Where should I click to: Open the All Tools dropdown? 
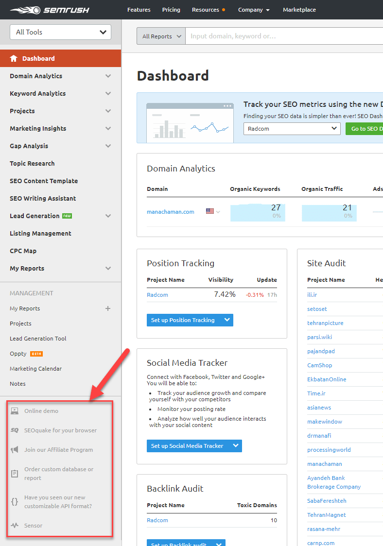[60, 32]
